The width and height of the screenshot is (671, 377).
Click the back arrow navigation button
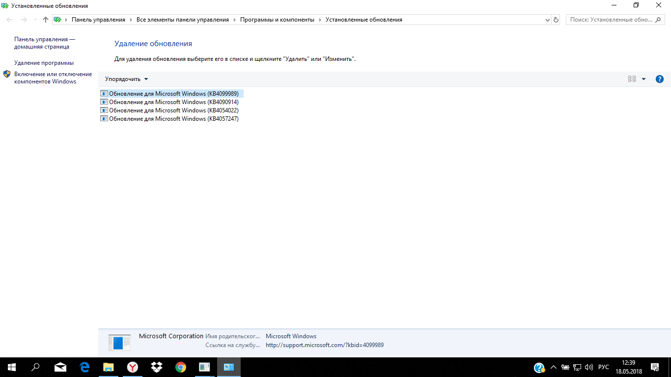tap(10, 20)
